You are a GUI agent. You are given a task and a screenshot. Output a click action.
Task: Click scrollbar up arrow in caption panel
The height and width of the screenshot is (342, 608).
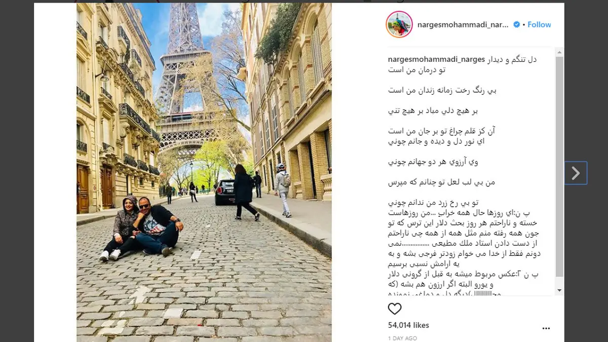(x=559, y=52)
